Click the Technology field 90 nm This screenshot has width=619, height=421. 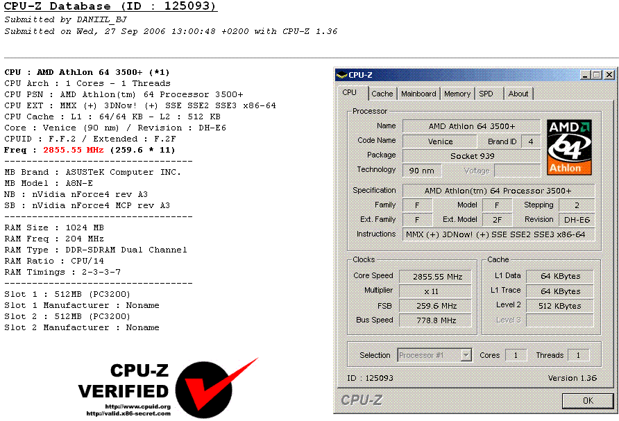[x=422, y=171]
